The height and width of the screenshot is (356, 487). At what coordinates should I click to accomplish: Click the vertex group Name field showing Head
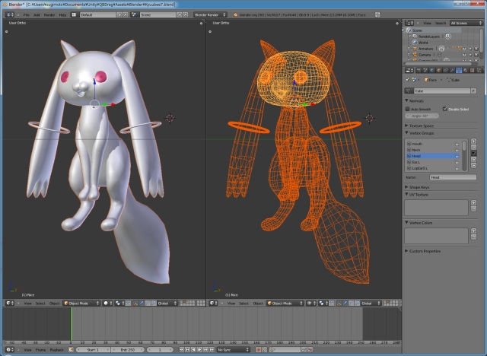(453, 177)
